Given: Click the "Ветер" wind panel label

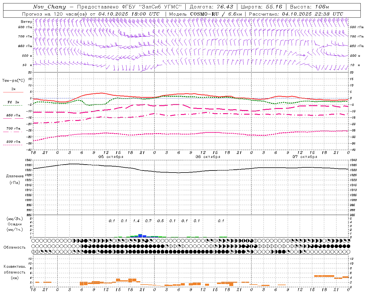Looking at the screenshot, I should coord(27,22).
